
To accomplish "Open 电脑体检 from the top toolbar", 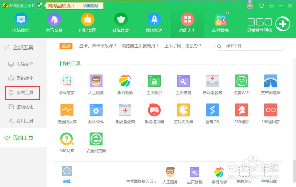I will (21, 23).
